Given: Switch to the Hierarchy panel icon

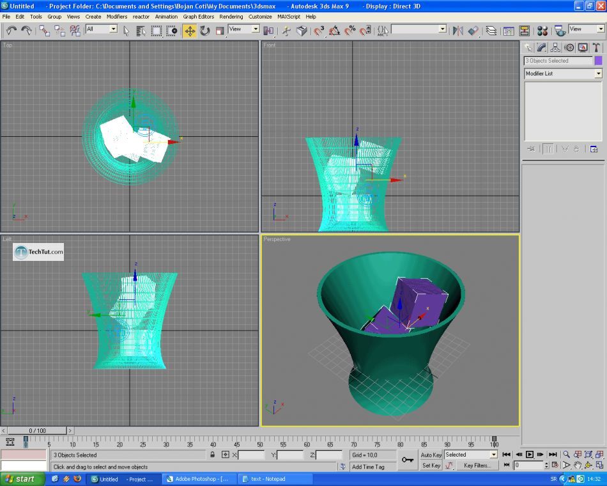Looking at the screenshot, I should [x=555, y=47].
